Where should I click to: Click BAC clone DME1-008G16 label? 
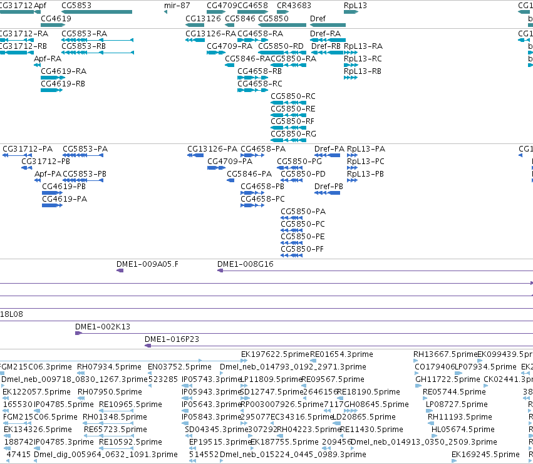point(246,264)
